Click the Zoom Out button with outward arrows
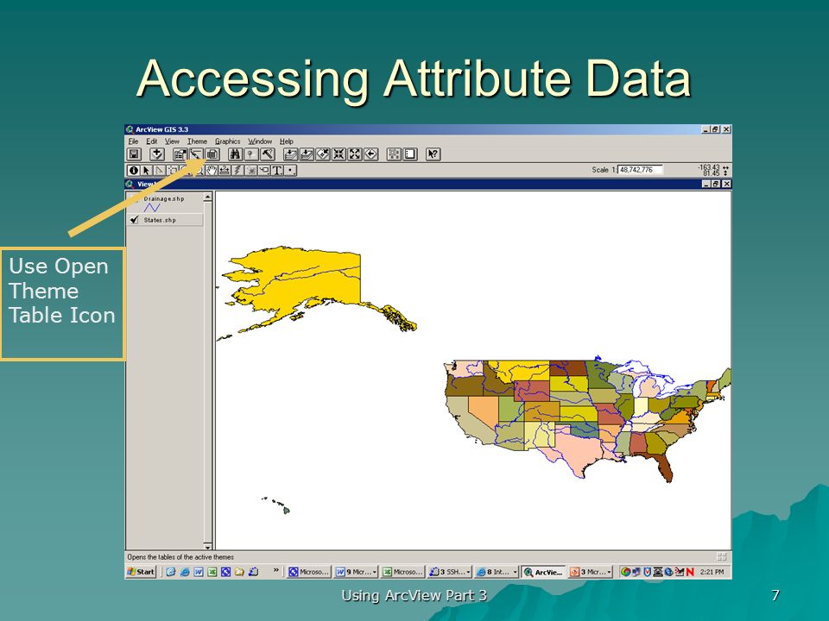Image resolution: width=829 pixels, height=621 pixels. pyautogui.click(x=355, y=154)
